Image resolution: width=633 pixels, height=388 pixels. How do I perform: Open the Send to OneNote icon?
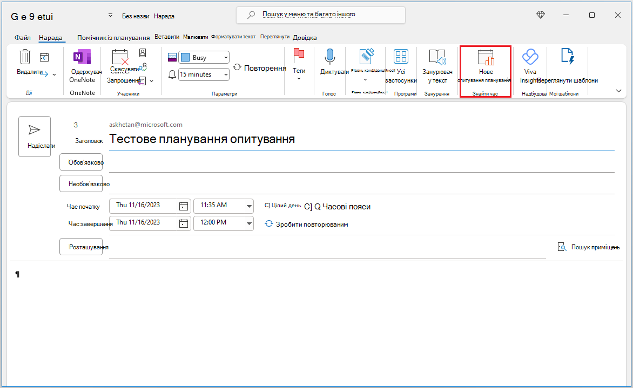[82, 57]
